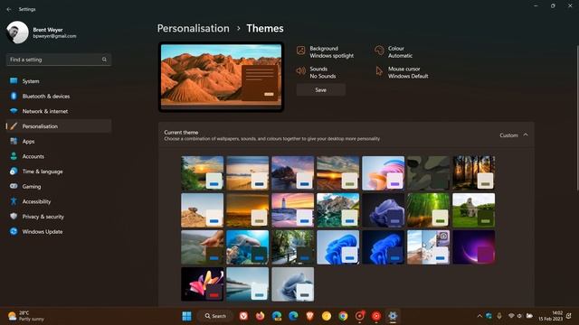
Task: Launch Brave browser from the taskbar
Action: (x=309, y=316)
